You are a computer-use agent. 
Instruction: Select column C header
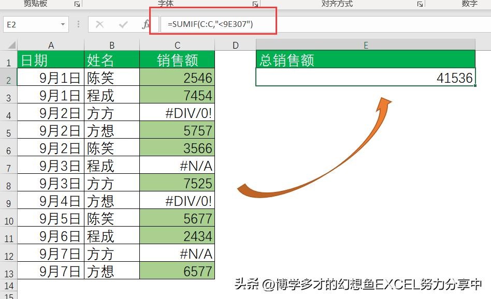[x=177, y=45]
